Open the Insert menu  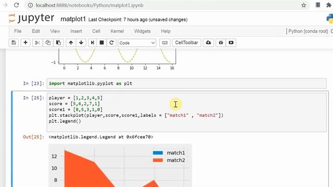(76, 31)
